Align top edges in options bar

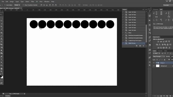[41, 5]
